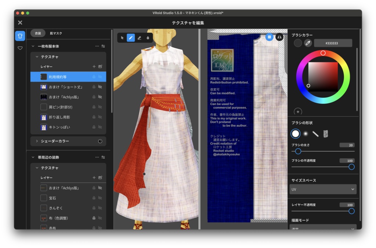Select the textured brush shape
The height and width of the screenshot is (248, 376).
[325, 134]
